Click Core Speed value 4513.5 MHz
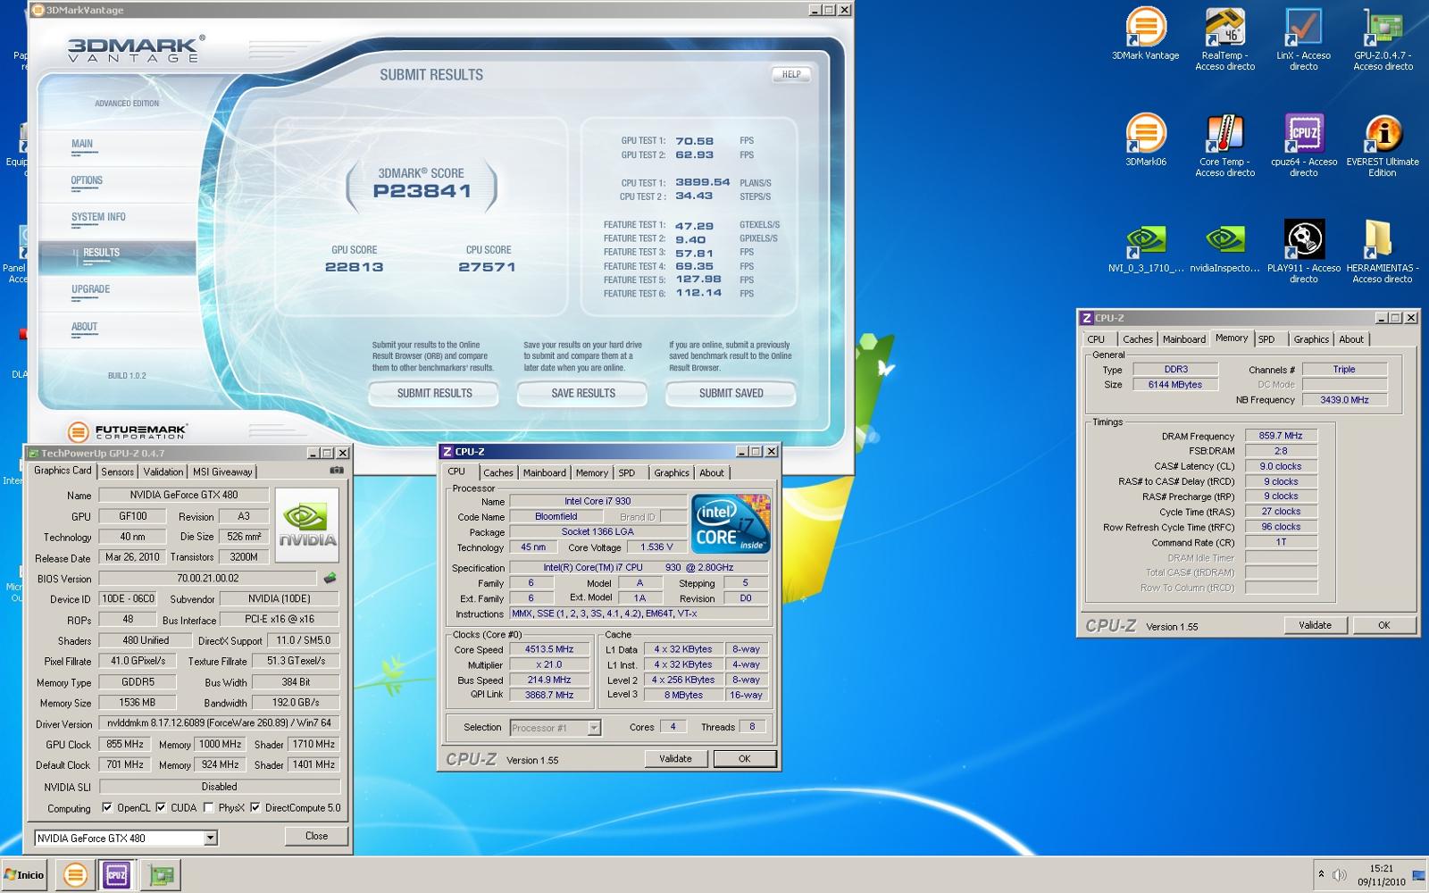 click(549, 649)
